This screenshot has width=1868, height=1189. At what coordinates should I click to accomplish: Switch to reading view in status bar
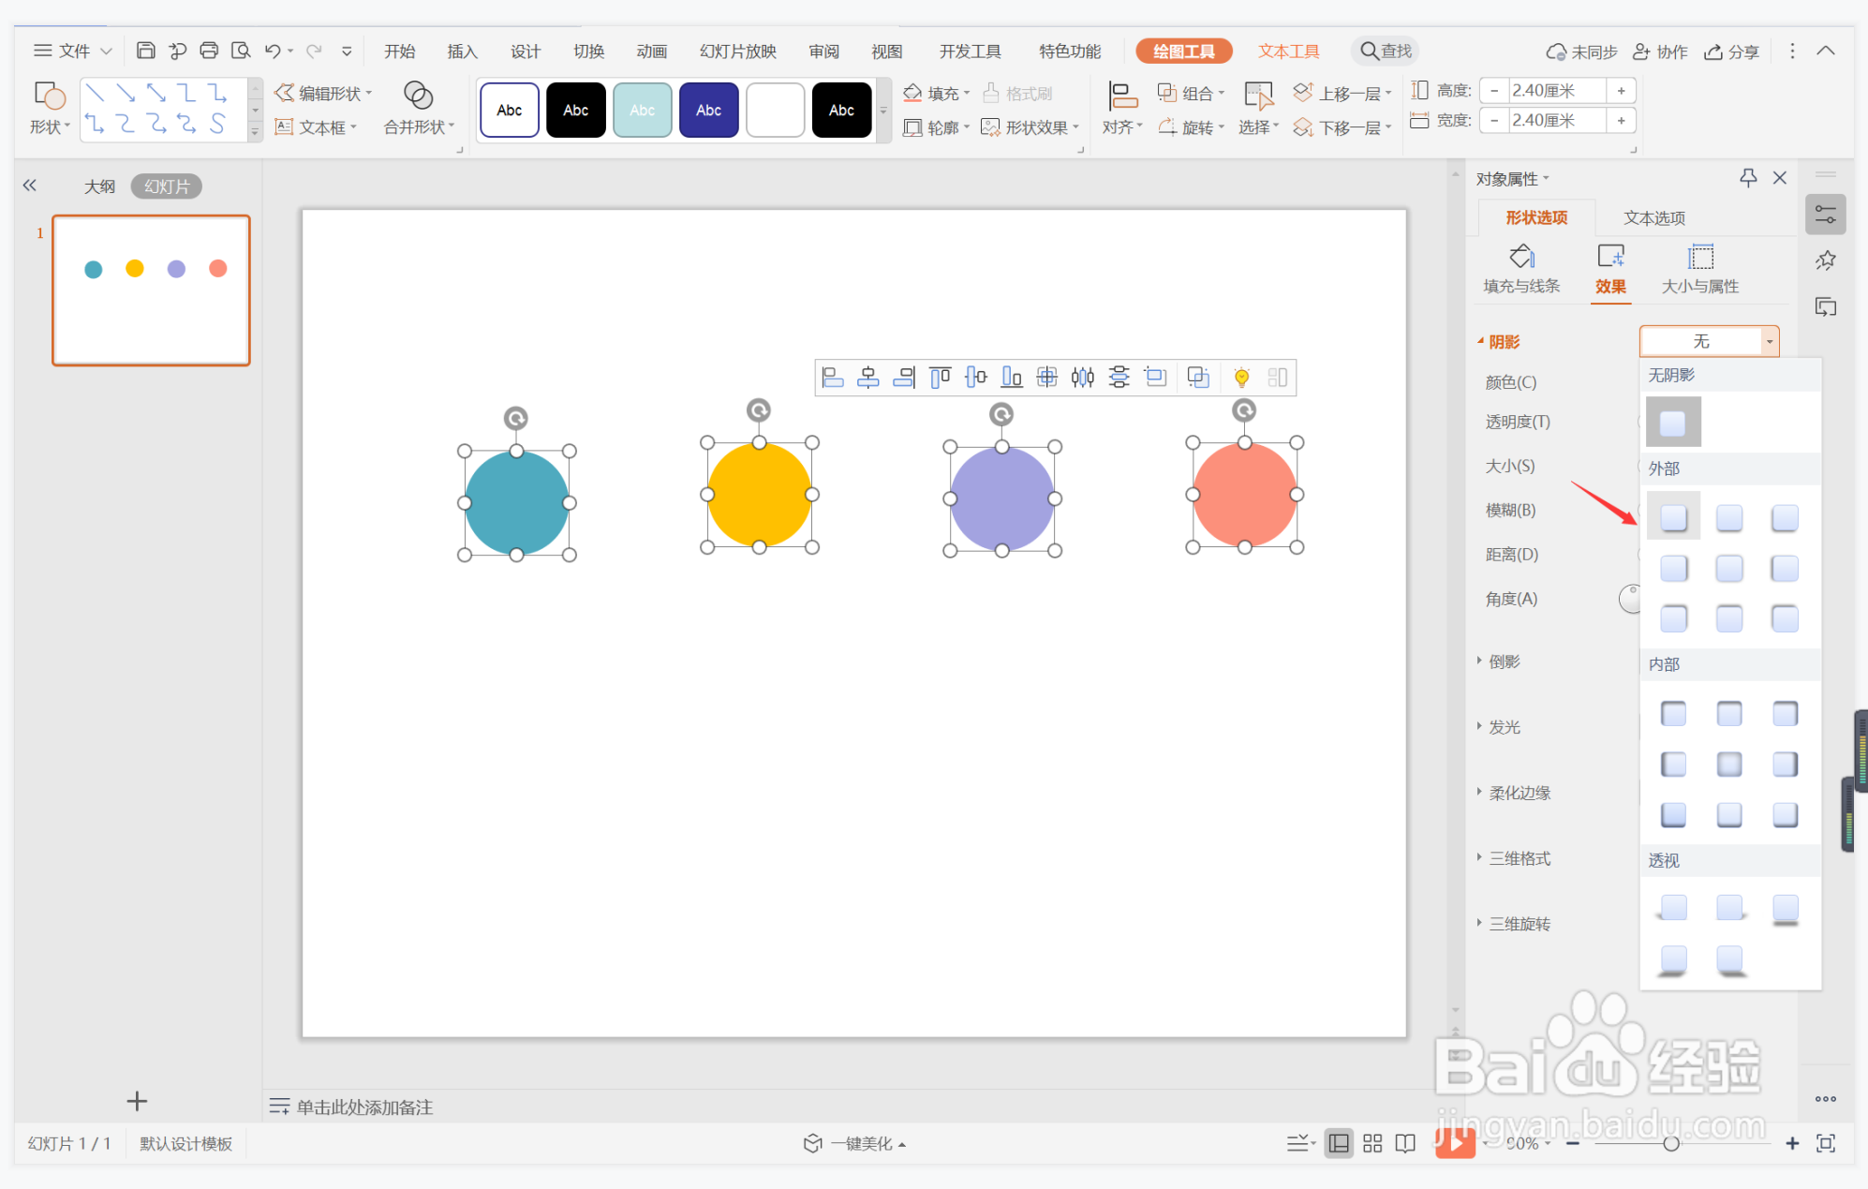1405,1143
